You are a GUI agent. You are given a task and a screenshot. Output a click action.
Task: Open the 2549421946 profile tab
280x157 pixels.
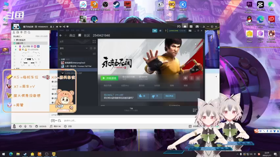(x=101, y=36)
